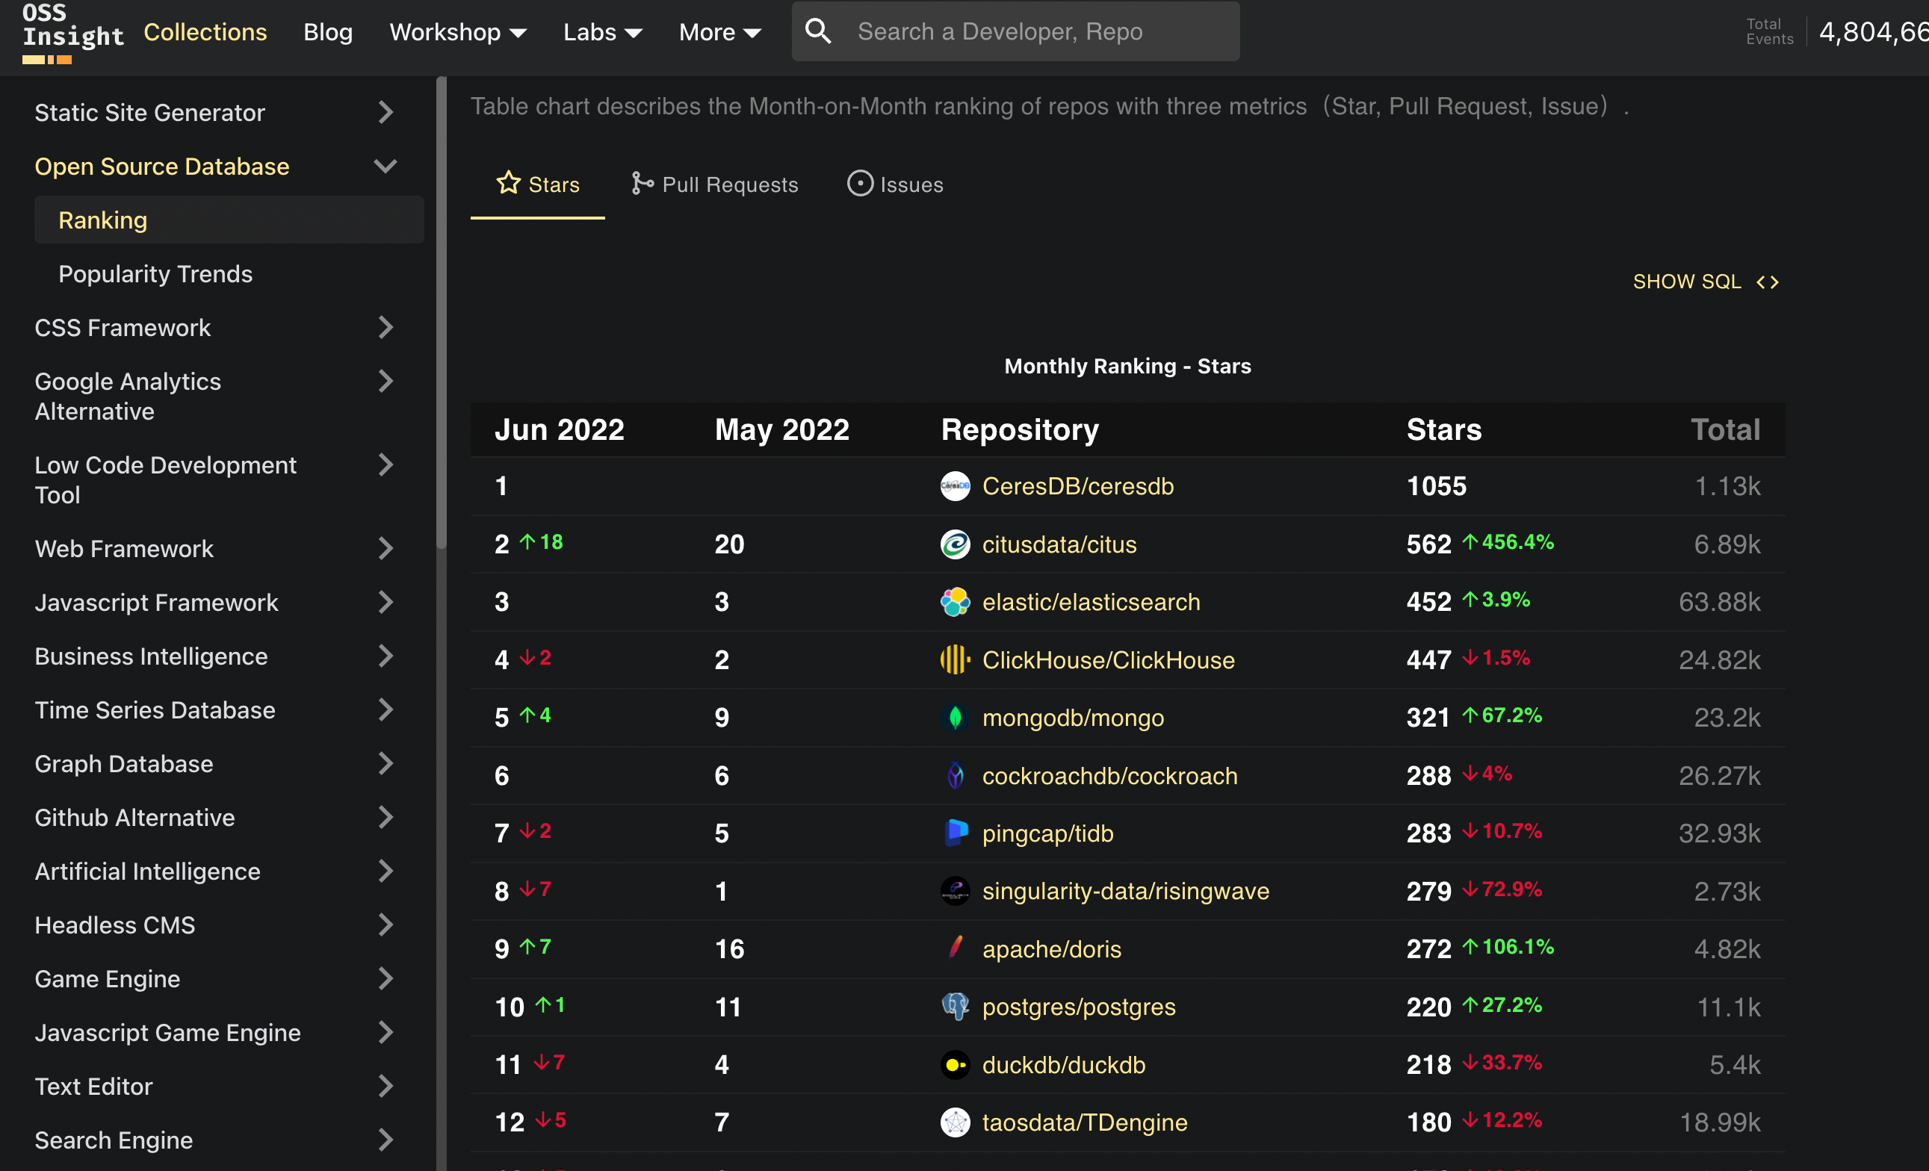Open duckdb/duckdb repository link

(x=1063, y=1064)
